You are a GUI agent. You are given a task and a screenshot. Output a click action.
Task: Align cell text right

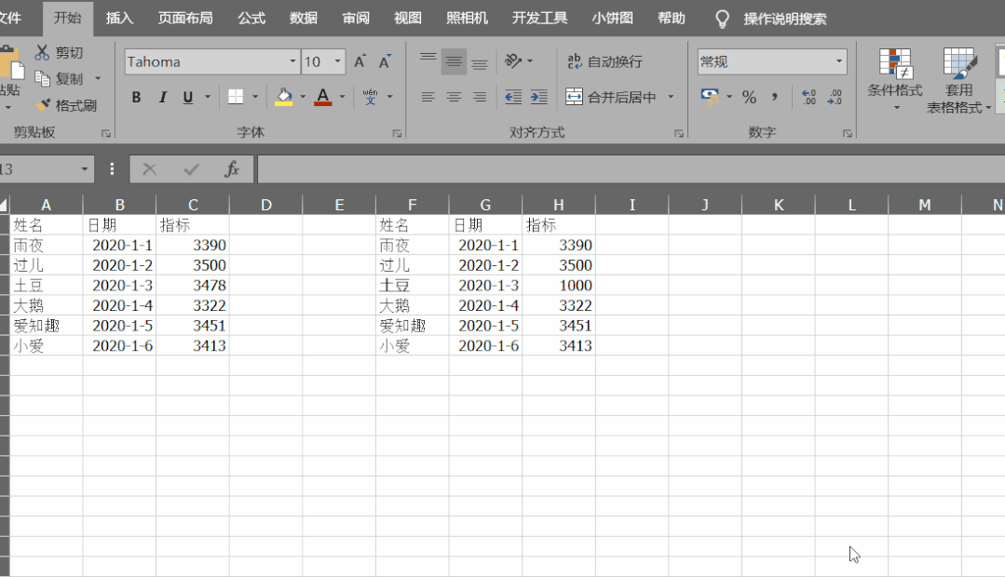pos(480,97)
